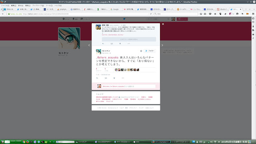Open the Chrome icon in the taskbar

point(24,142)
